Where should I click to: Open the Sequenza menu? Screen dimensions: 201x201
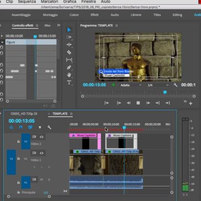point(27,2)
